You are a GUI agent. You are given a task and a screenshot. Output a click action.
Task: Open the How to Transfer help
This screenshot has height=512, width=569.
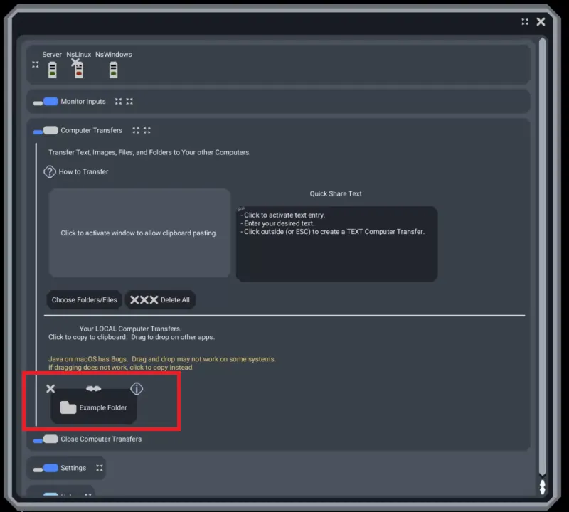tap(76, 171)
